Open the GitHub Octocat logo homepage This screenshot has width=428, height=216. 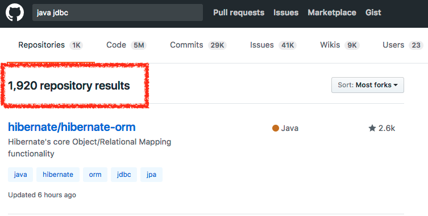(x=15, y=12)
